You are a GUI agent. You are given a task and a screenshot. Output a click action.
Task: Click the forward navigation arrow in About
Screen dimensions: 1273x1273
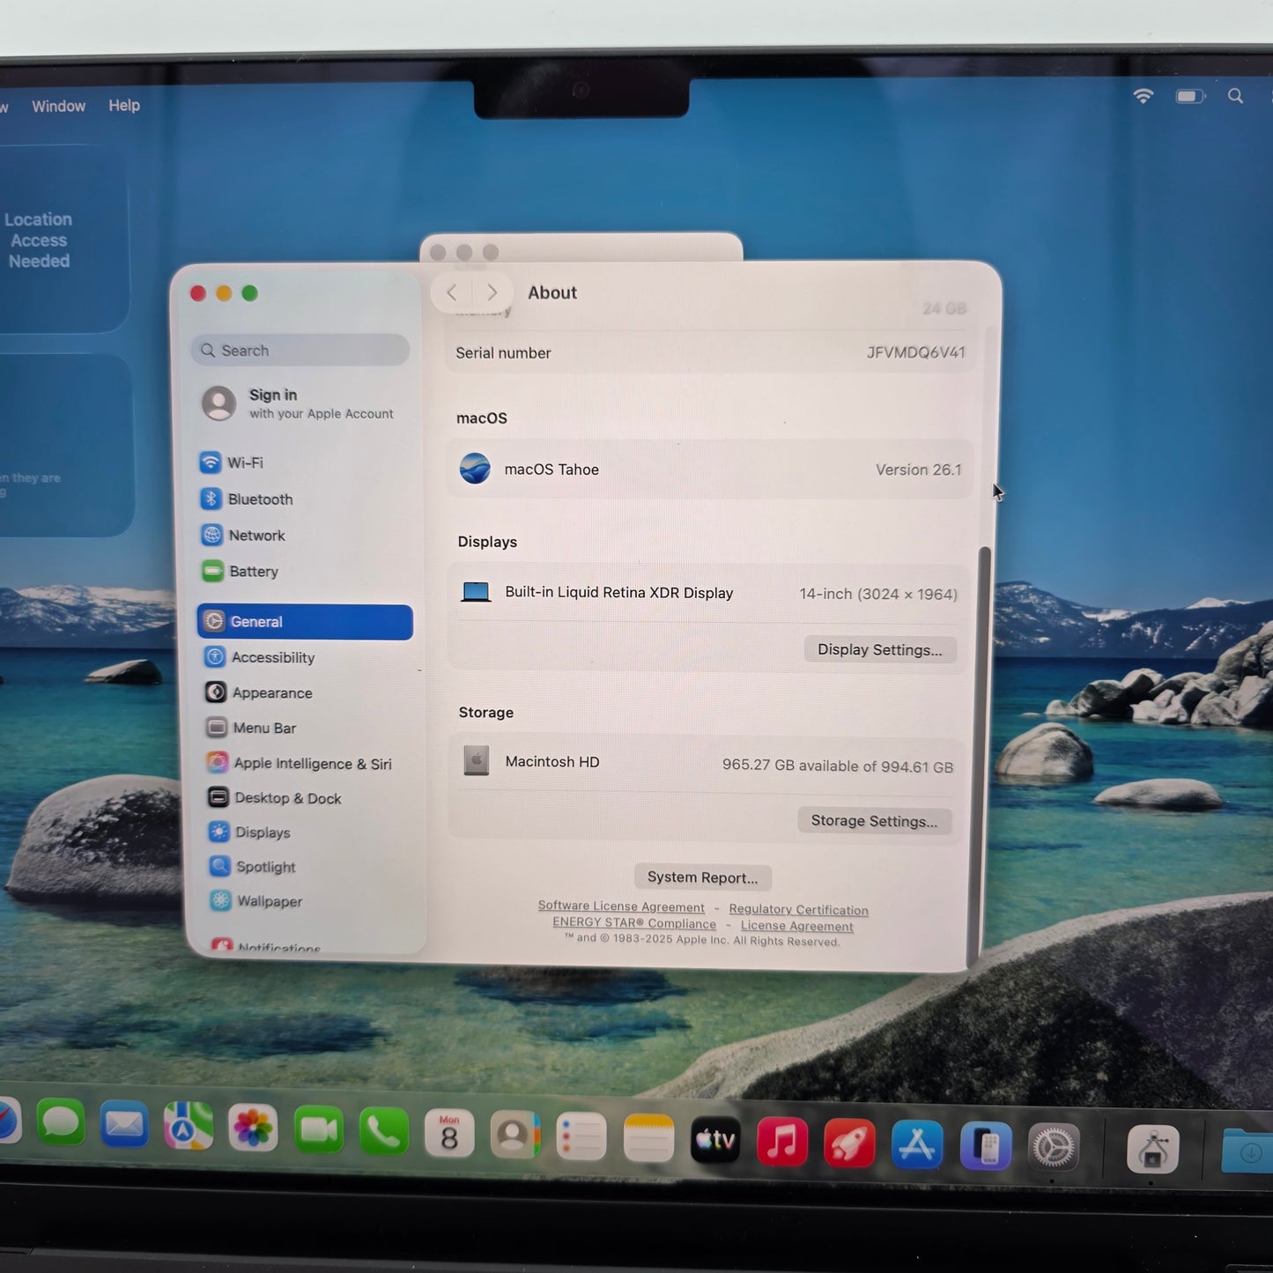click(x=492, y=292)
